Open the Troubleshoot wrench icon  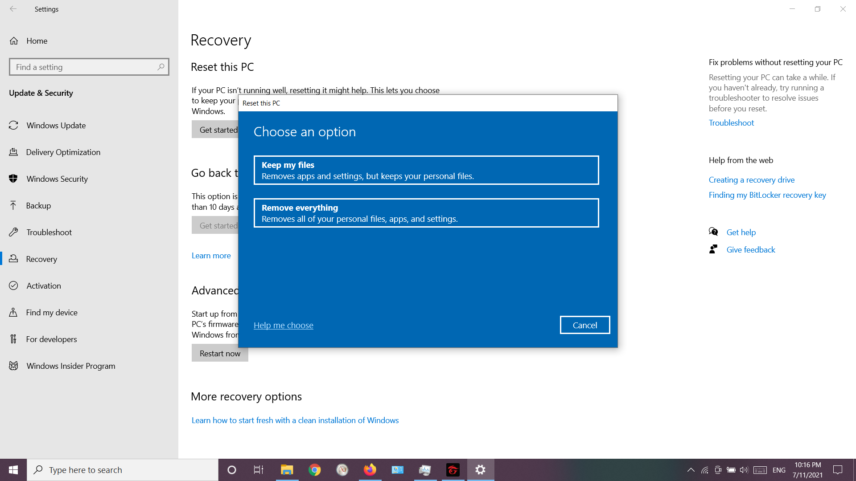[14, 232]
